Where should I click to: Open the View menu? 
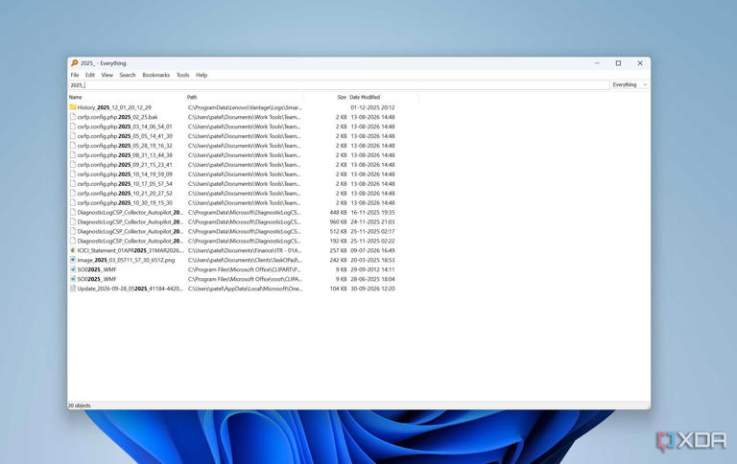107,75
